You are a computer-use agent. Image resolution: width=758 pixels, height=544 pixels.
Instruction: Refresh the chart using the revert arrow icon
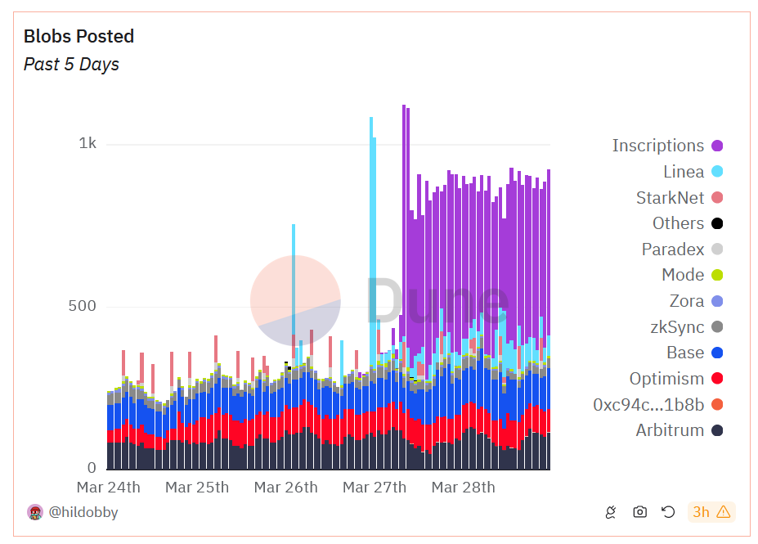(x=668, y=512)
